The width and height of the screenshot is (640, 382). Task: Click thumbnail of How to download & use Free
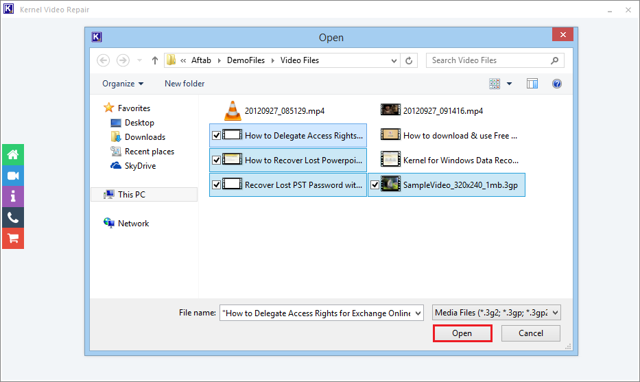390,134
